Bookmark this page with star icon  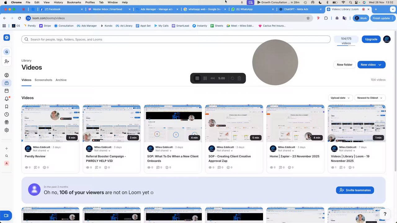point(308,18)
